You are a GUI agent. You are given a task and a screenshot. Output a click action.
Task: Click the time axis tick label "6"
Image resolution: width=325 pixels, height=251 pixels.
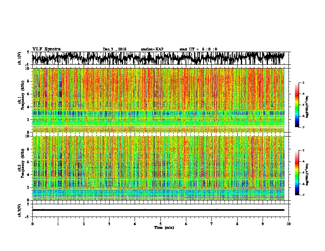186,224
